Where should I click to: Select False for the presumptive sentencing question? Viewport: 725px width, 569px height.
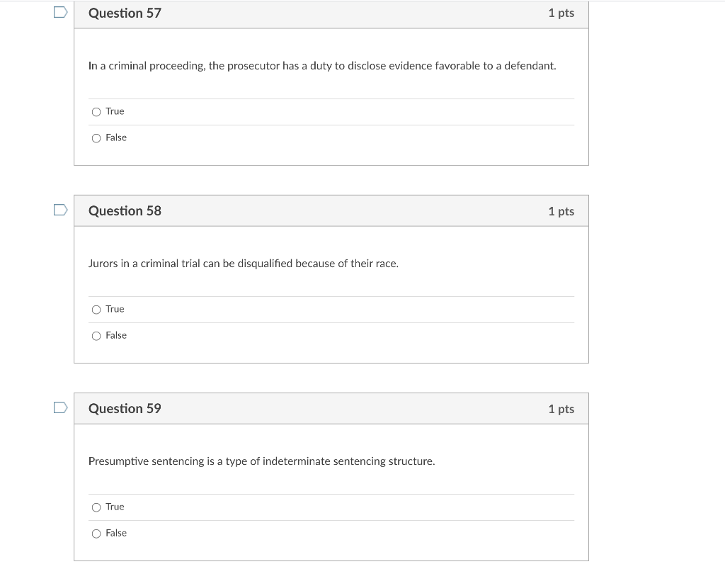[x=96, y=533]
